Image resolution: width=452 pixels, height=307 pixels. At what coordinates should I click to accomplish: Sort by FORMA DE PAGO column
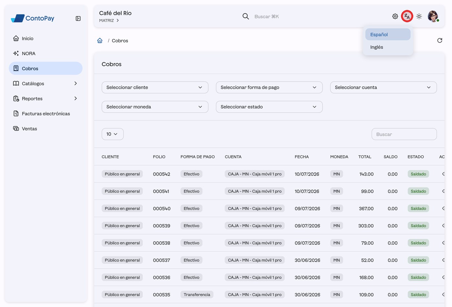click(x=198, y=157)
